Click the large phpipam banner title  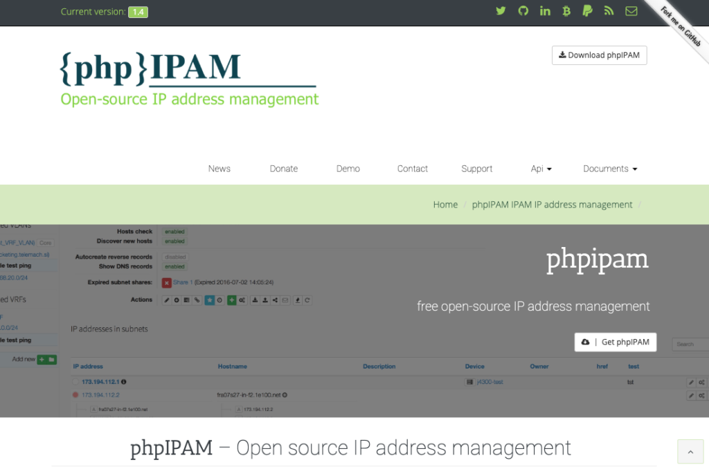598,261
